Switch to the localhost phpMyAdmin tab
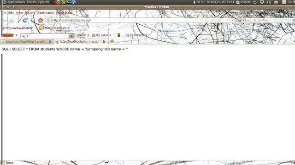This screenshot has height=165, width=295. click(27, 42)
